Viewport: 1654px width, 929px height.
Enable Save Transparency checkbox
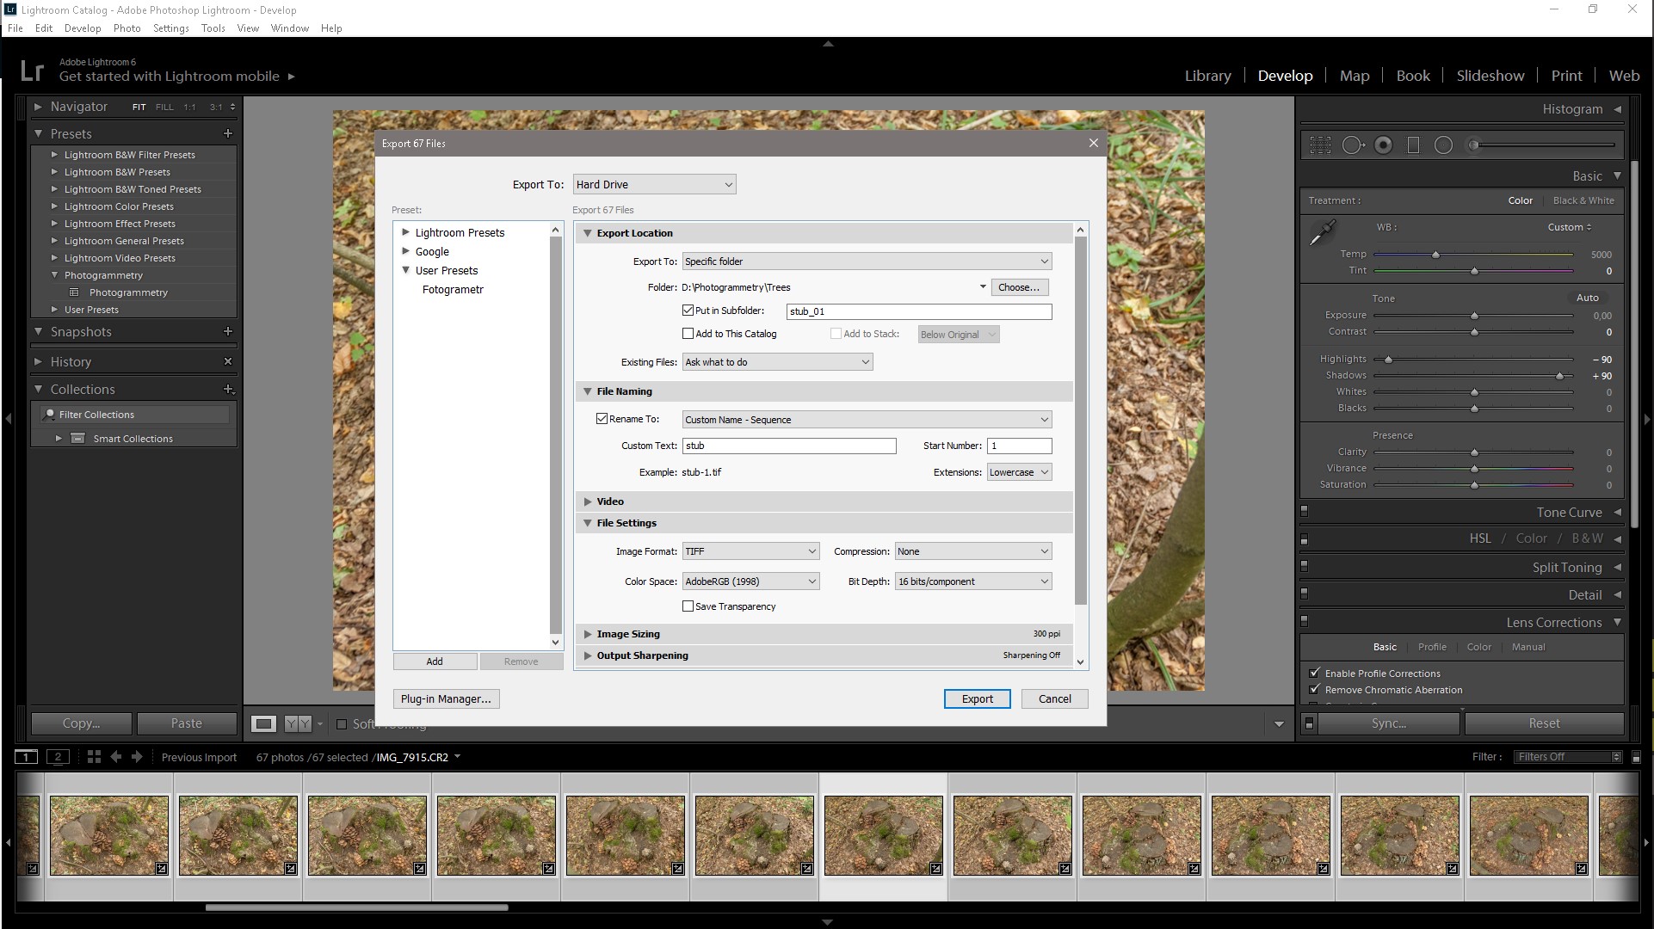(x=688, y=606)
